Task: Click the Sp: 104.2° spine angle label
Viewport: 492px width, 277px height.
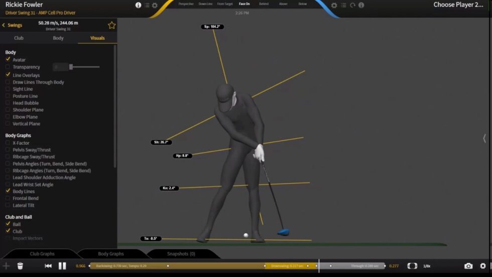Action: [x=212, y=27]
